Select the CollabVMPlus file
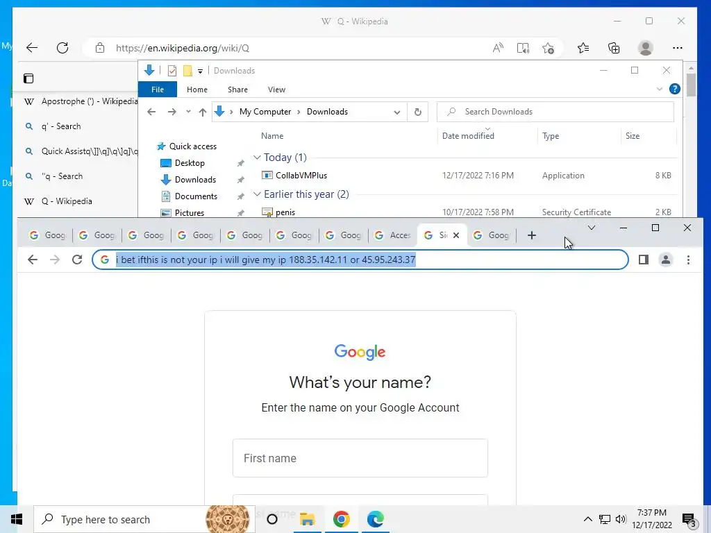 coord(301,176)
